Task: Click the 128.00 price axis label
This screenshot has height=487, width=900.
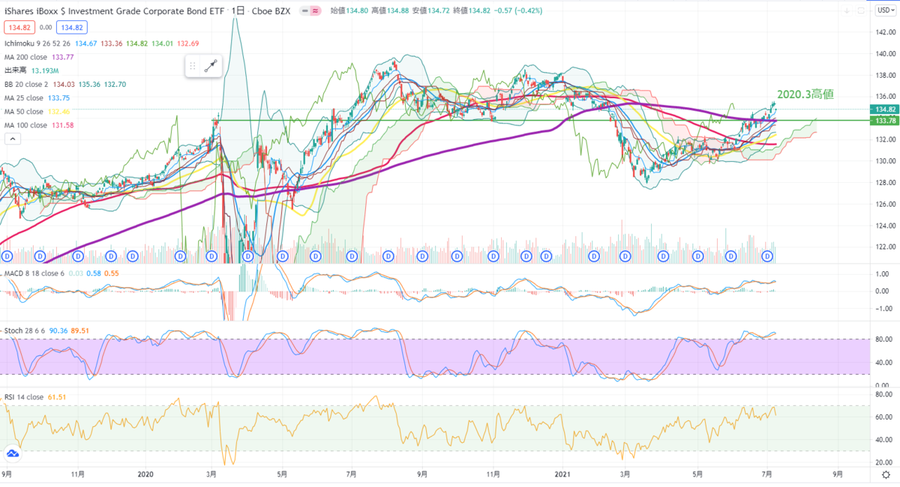Action: pyautogui.click(x=886, y=182)
